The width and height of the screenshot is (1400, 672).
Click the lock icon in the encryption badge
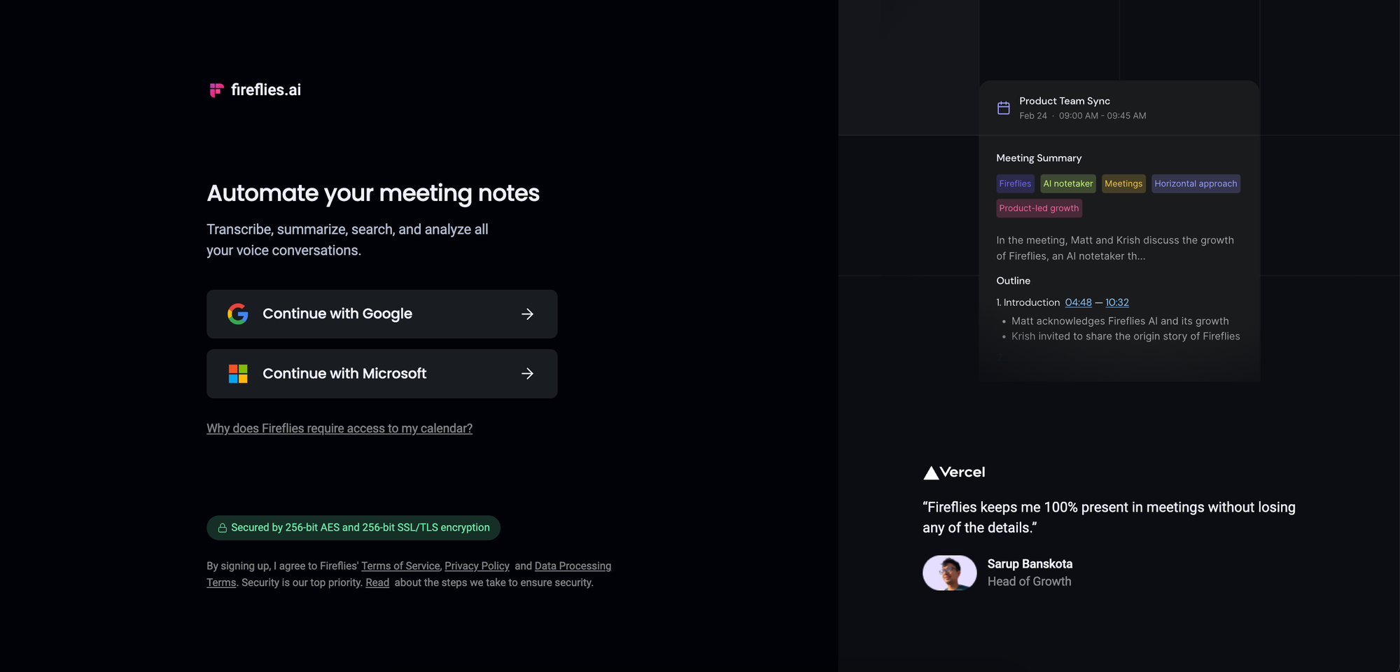coord(222,527)
